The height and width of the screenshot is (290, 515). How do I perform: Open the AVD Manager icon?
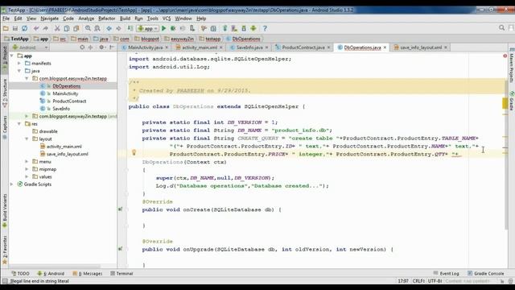pyautogui.click(x=234, y=29)
